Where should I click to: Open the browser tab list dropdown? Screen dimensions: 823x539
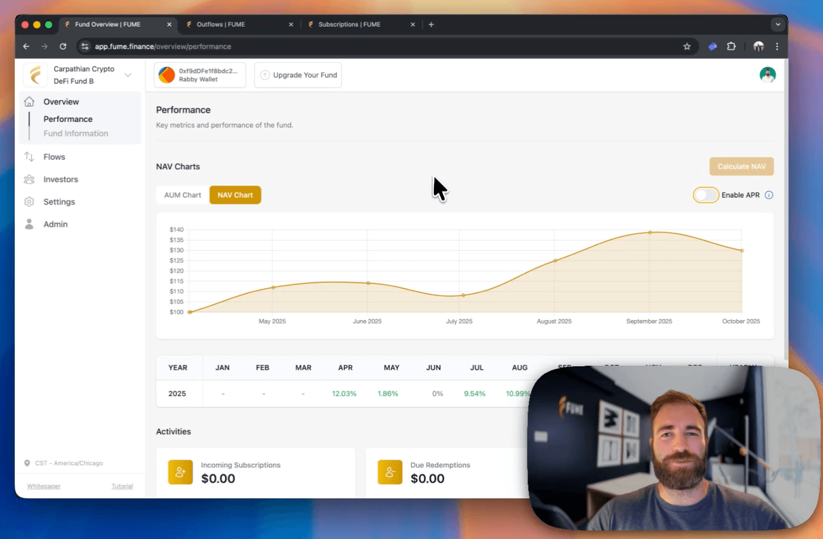click(x=778, y=25)
